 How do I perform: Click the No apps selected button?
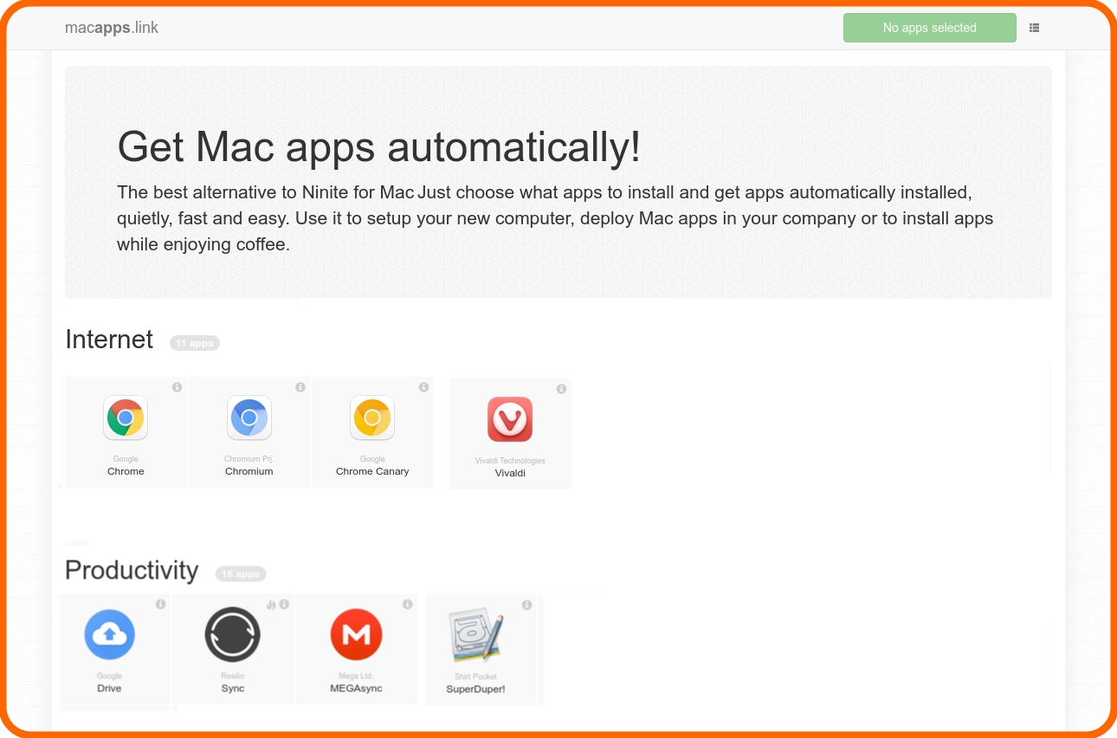point(930,28)
